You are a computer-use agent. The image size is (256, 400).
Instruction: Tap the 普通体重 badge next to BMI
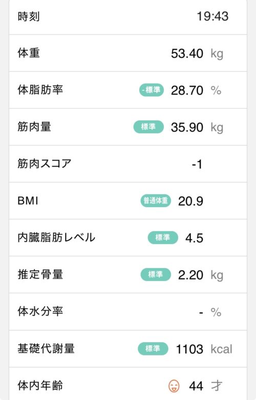coord(156,201)
